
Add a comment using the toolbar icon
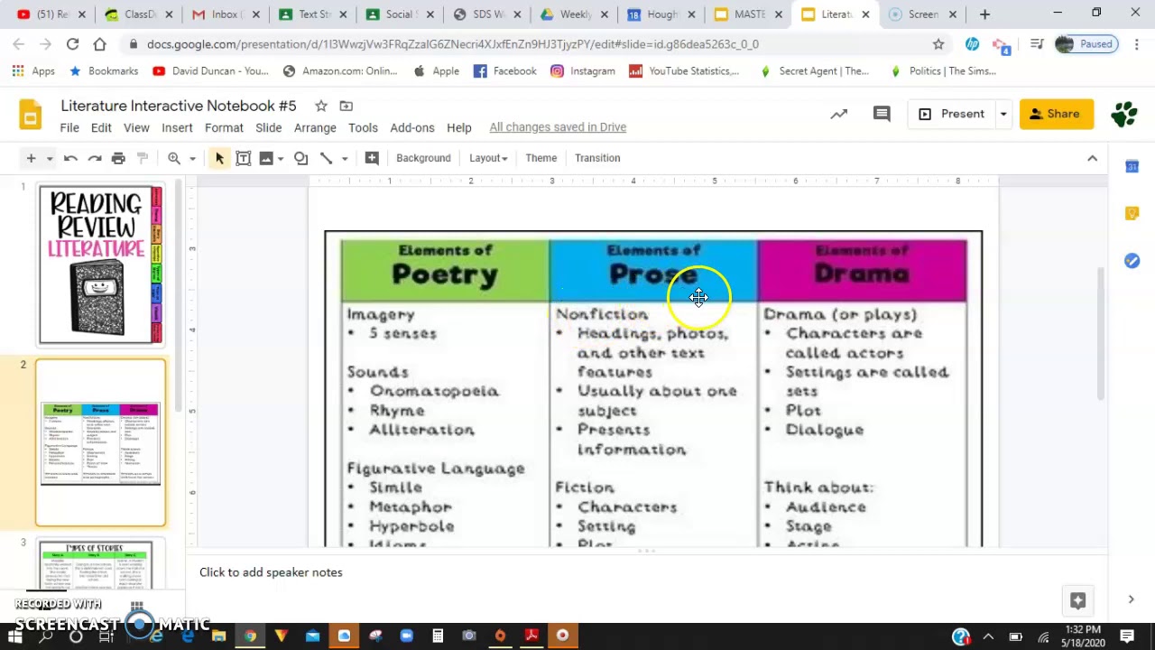[x=372, y=158]
